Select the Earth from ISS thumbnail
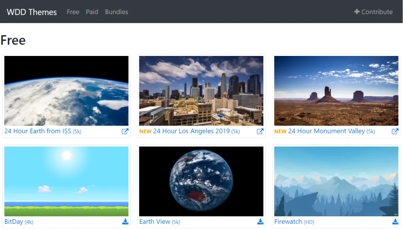Screen dimensions: 403x229 (66, 91)
